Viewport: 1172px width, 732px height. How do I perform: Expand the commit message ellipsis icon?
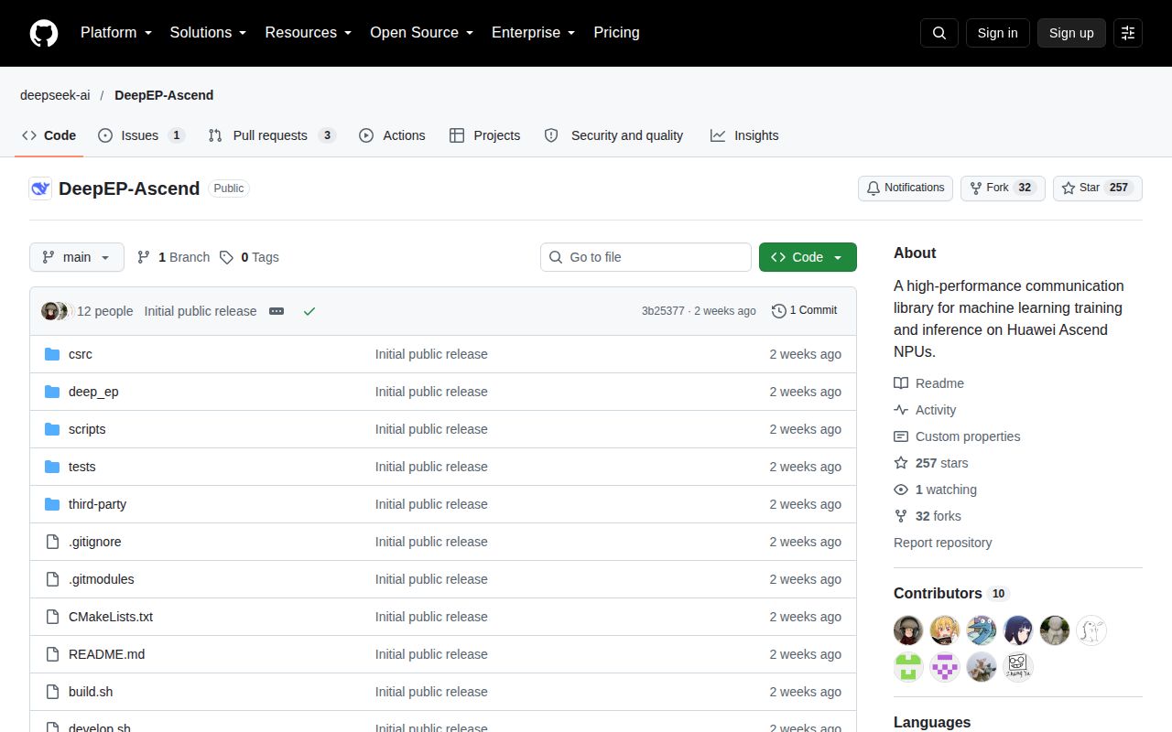click(x=277, y=311)
